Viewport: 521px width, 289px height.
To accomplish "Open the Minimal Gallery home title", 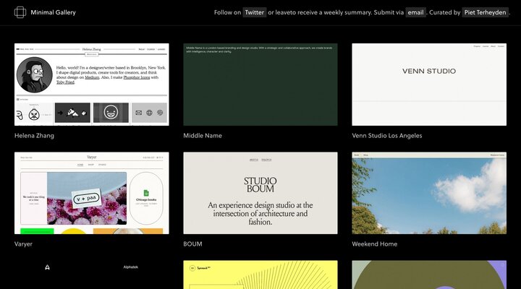I will tap(53, 12).
